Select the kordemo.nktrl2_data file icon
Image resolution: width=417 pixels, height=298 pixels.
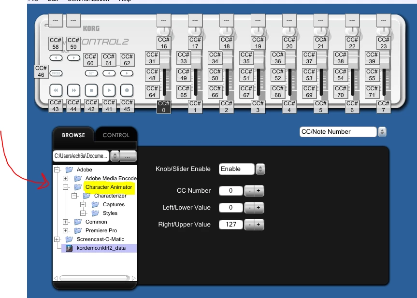tap(69, 248)
